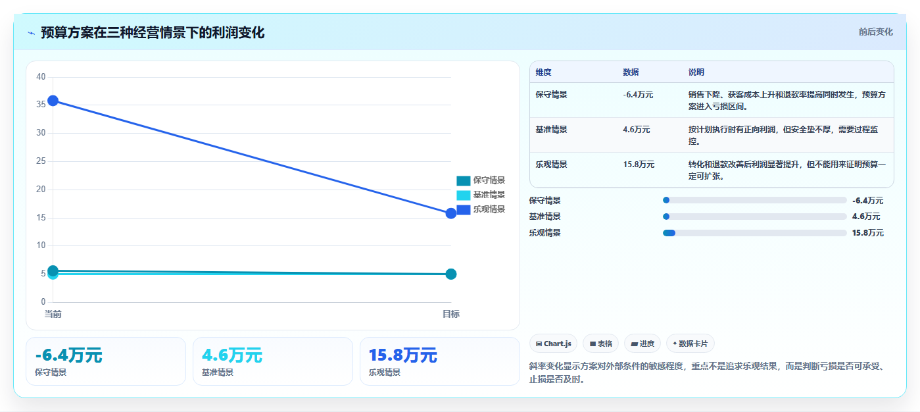Image resolution: width=920 pixels, height=412 pixels.
Task: Click the -6.4万元 table cell
Action: (638, 95)
